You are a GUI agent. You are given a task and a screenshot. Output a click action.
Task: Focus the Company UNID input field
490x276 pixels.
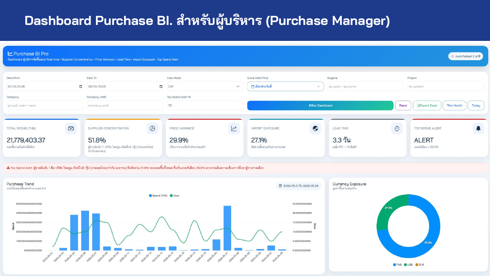[125, 105]
